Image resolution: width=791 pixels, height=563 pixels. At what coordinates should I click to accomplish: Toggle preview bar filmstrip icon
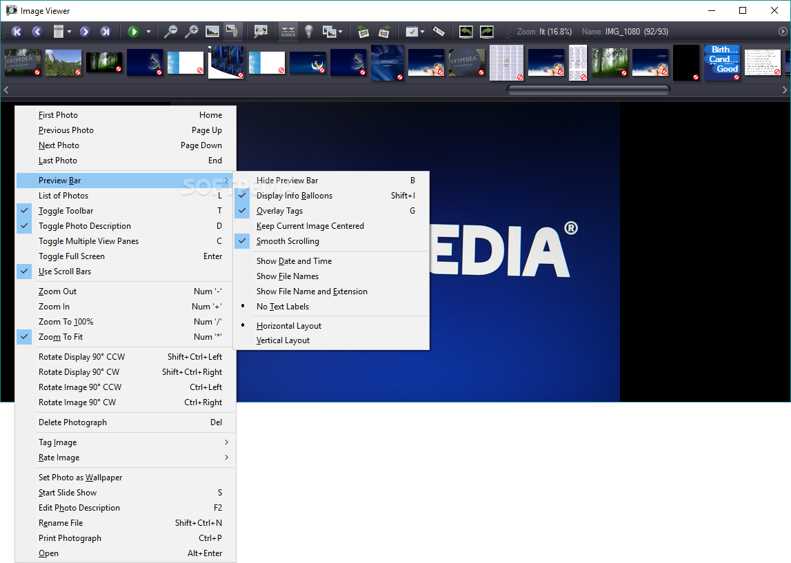pyautogui.click(x=288, y=32)
